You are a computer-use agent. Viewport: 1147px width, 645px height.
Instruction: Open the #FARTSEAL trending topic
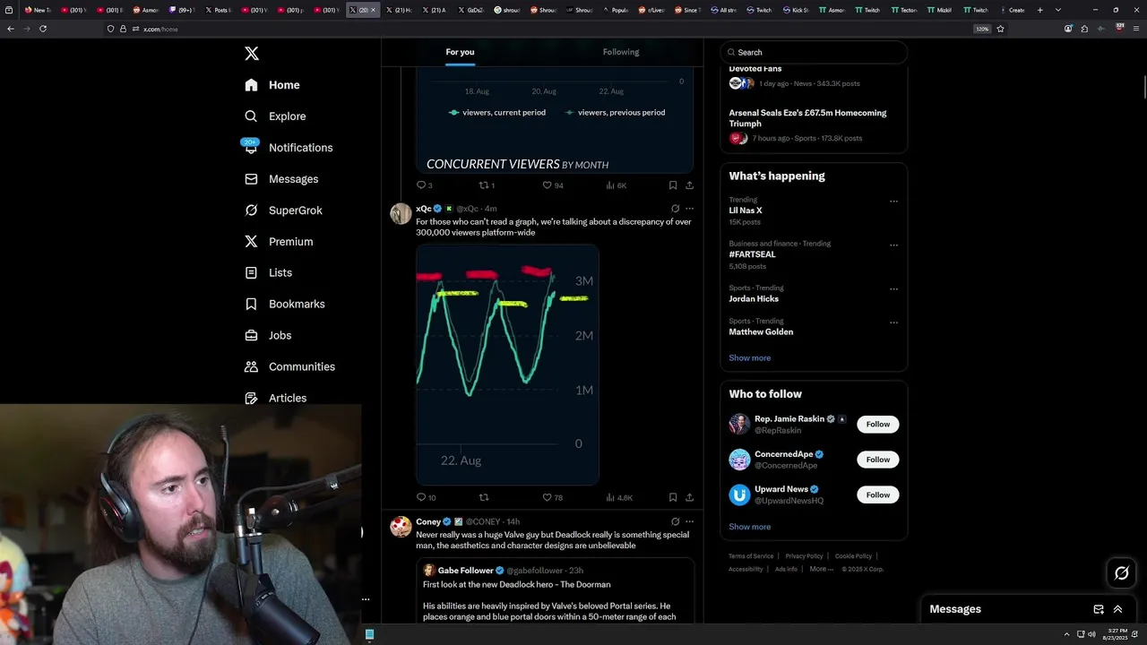pos(814,254)
